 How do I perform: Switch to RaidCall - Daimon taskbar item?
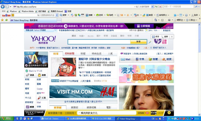point(52,118)
